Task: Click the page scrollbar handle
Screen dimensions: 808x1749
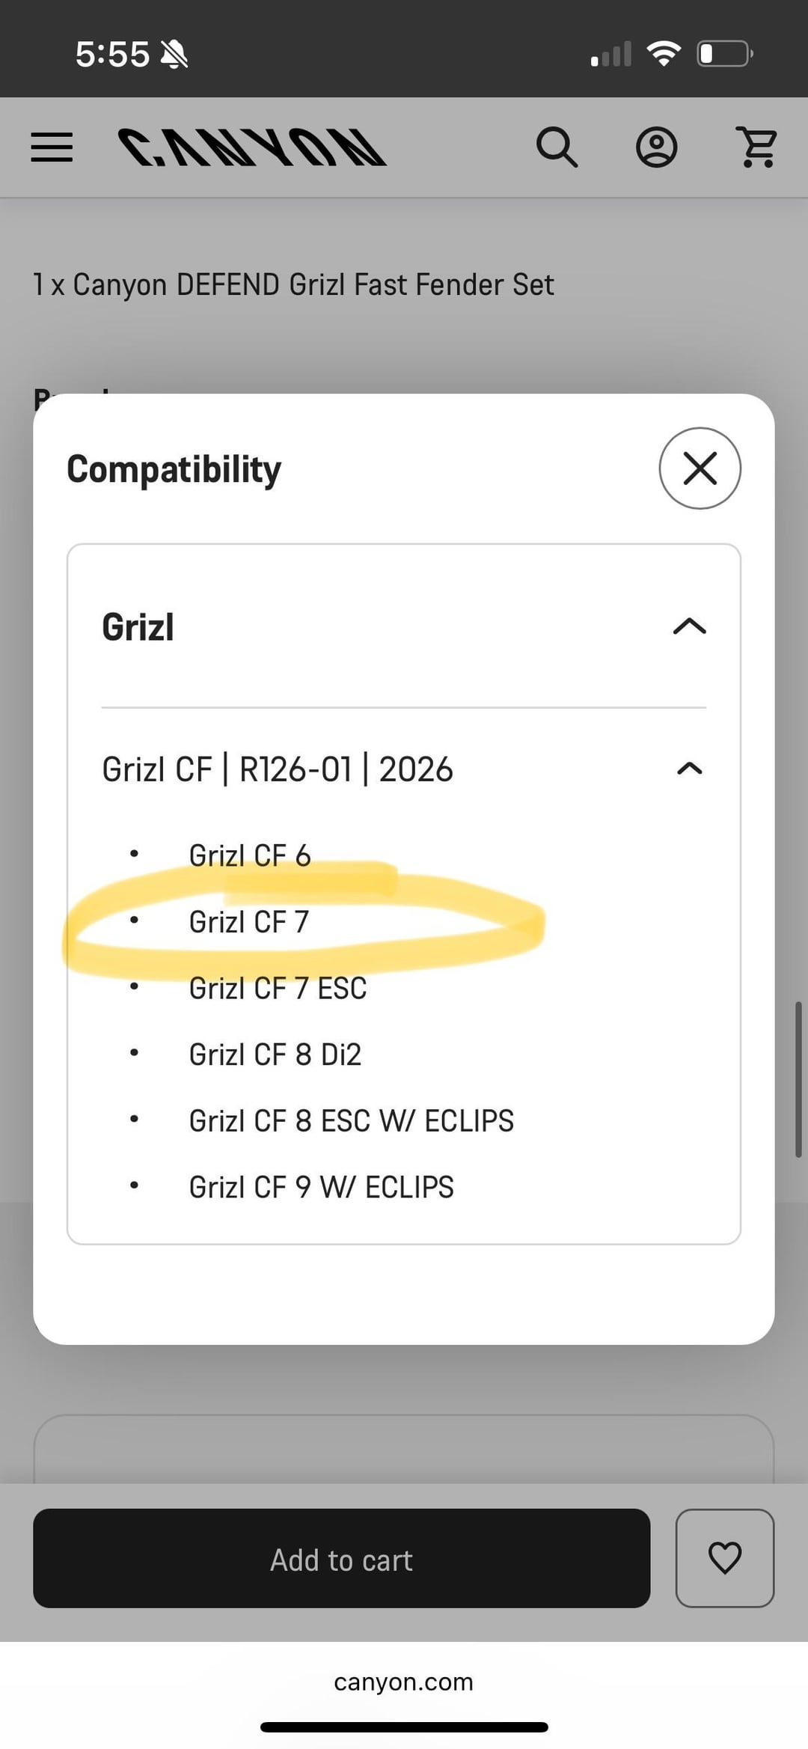Action: click(798, 1078)
